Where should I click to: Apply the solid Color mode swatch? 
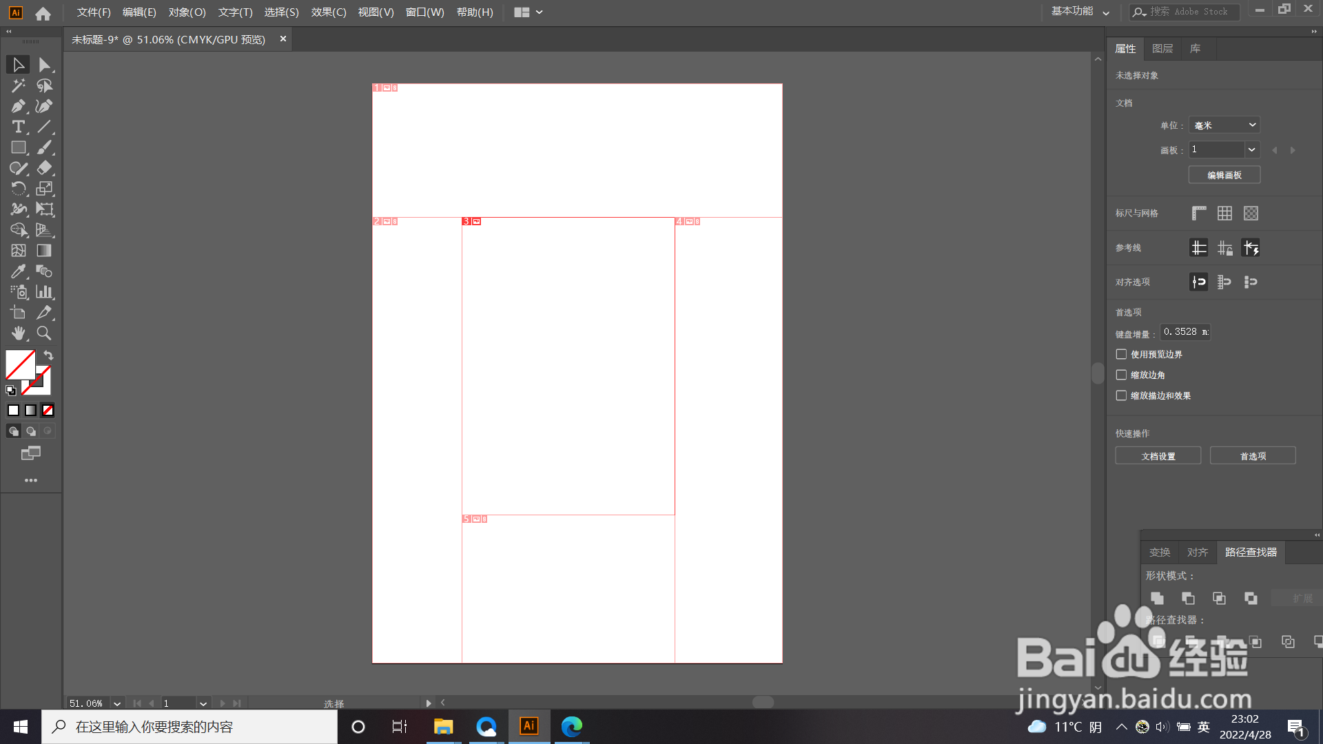13,411
